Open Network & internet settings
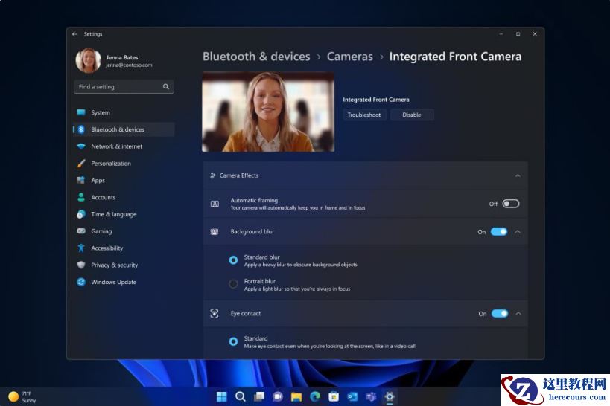Image resolution: width=610 pixels, height=406 pixels. pos(116,146)
